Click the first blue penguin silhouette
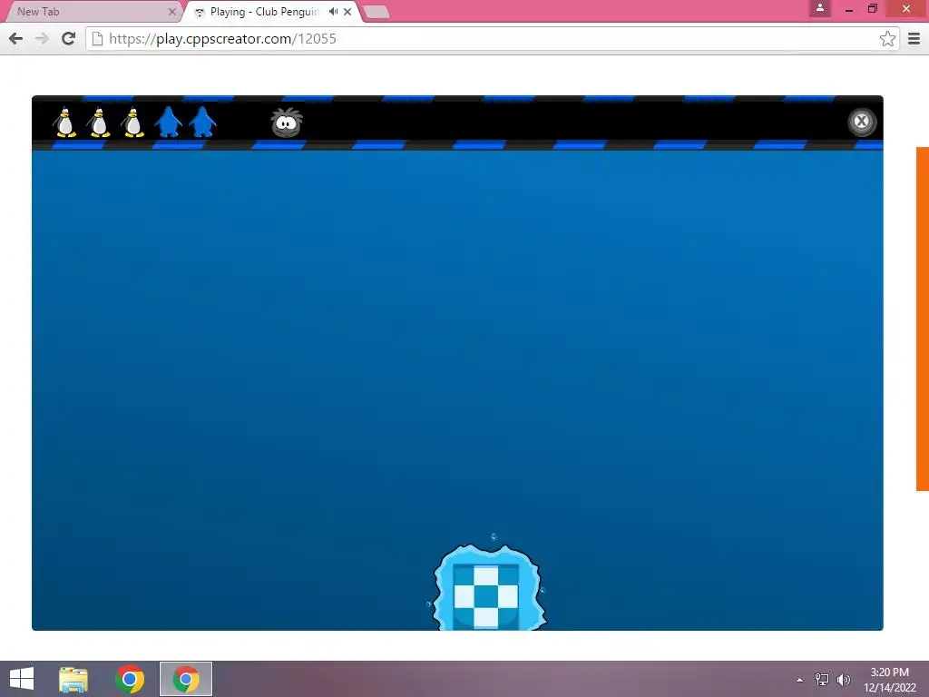 pos(168,123)
